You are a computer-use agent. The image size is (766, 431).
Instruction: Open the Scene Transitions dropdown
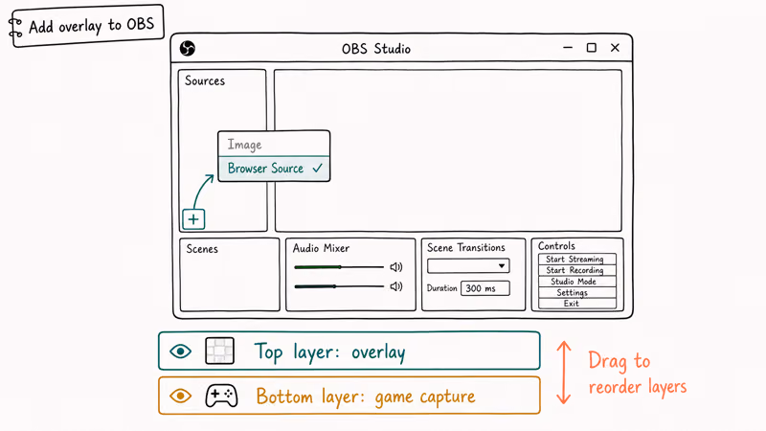point(468,266)
